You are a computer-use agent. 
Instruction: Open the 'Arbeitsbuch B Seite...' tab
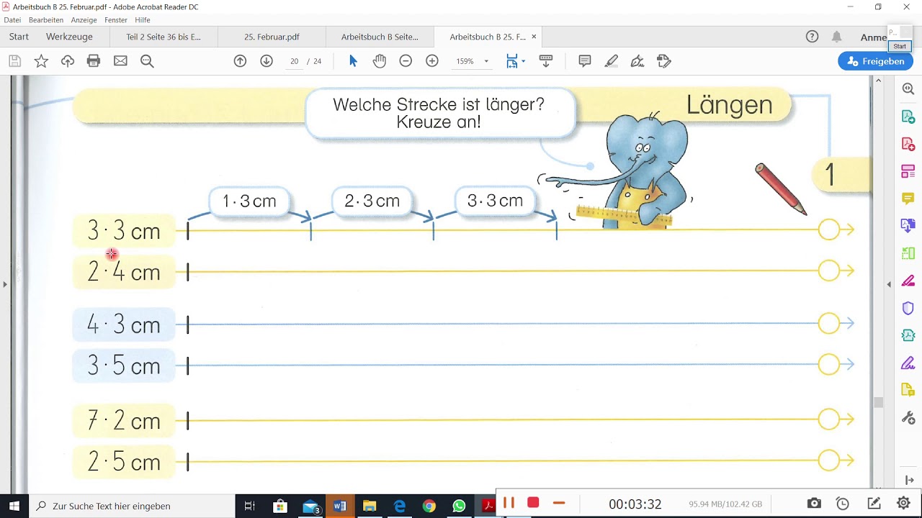point(380,37)
